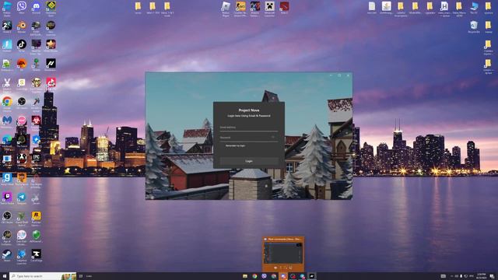Open the OBS Studio desktop shortcut
This screenshot has height=280, width=498.
[x=7, y=217]
